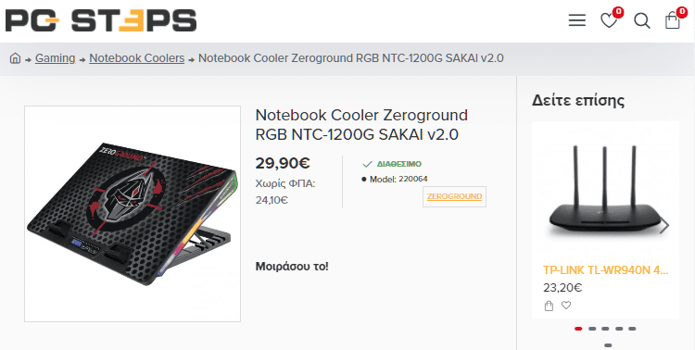Add TP-LINK router to wishlist heart
This screenshot has width=695, height=350.
(x=566, y=306)
